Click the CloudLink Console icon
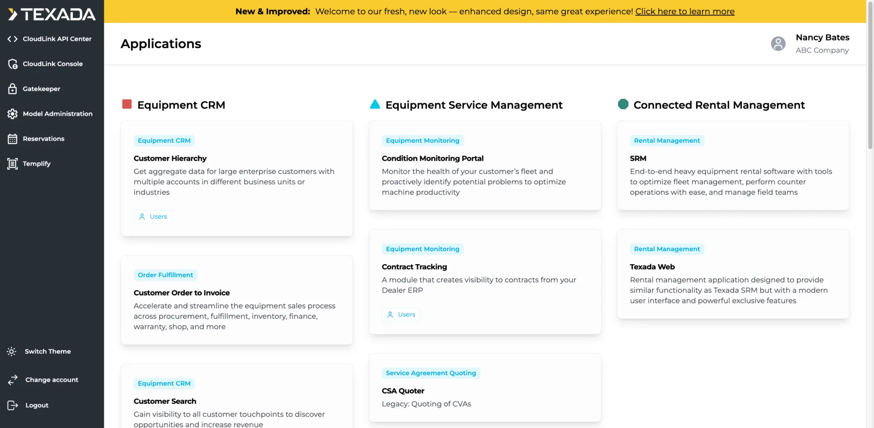Image resolution: width=874 pixels, height=428 pixels. 12,64
